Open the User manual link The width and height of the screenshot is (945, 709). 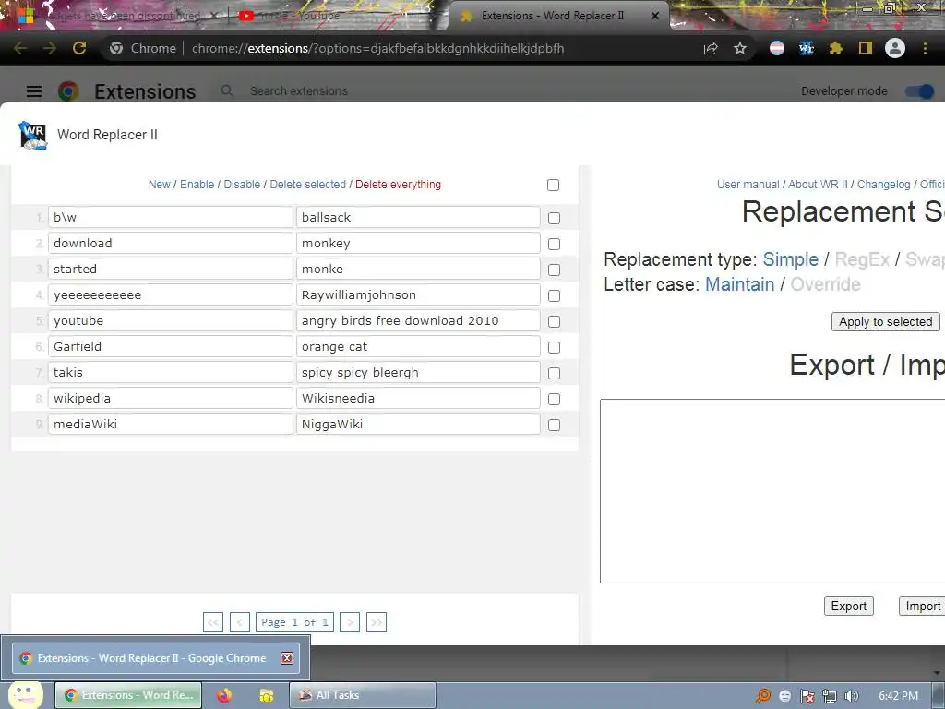click(748, 185)
